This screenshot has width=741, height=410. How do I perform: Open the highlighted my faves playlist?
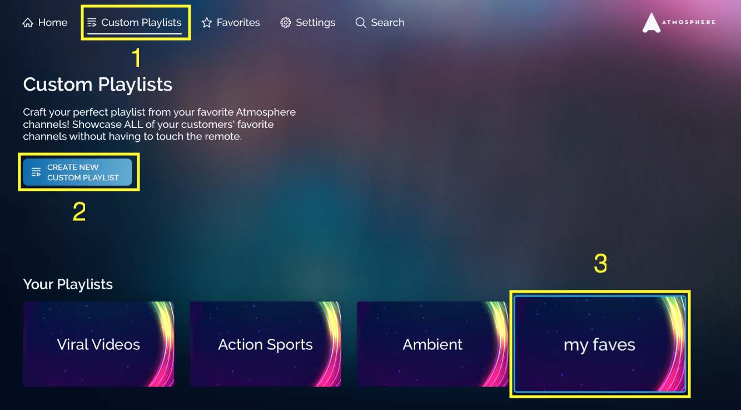point(600,344)
